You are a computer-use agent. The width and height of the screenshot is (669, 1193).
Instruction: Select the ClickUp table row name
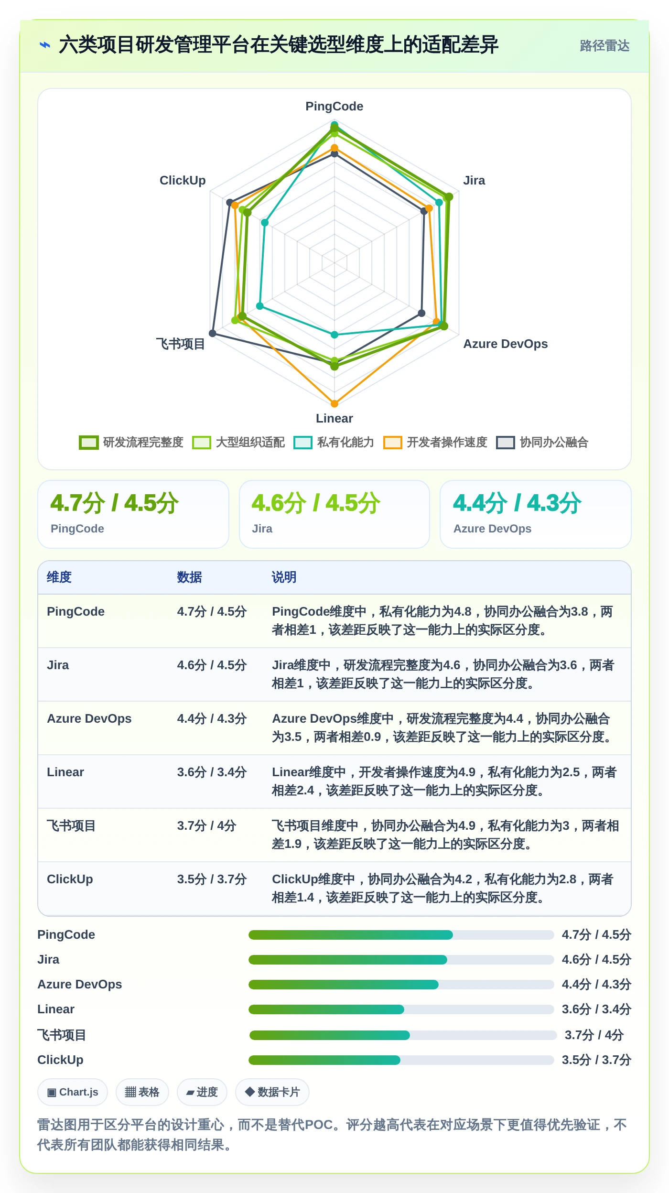70,879
